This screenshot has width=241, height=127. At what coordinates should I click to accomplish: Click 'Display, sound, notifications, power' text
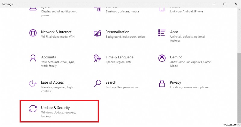coord(59,13)
